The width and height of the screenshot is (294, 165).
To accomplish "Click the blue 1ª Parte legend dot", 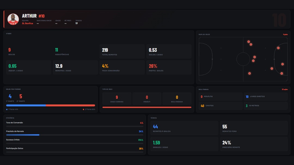I will (7, 110).
